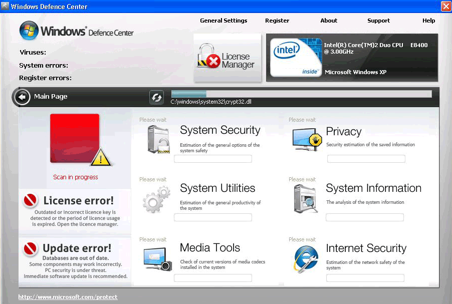Open the About menu

tap(328, 21)
